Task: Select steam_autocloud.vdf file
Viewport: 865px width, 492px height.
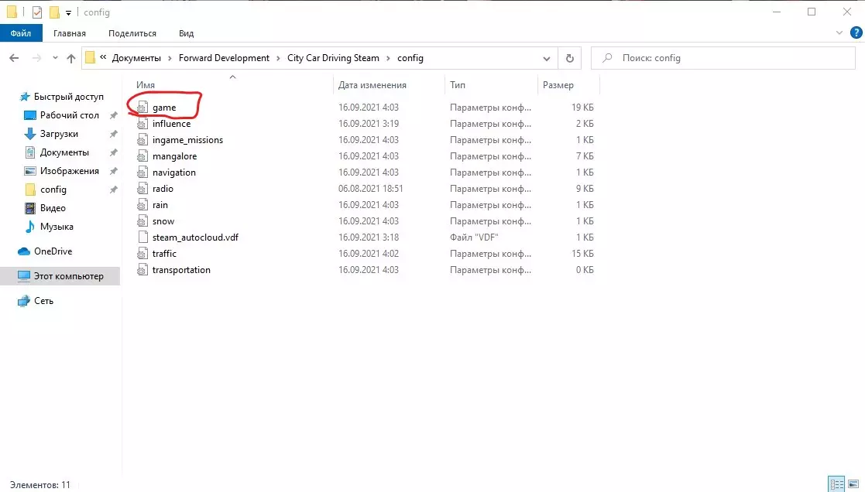Action: pyautogui.click(x=195, y=237)
